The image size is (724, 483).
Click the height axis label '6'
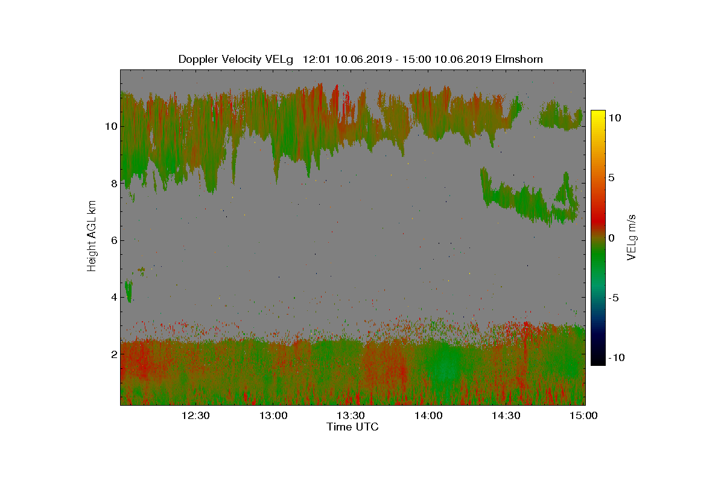pyautogui.click(x=113, y=240)
